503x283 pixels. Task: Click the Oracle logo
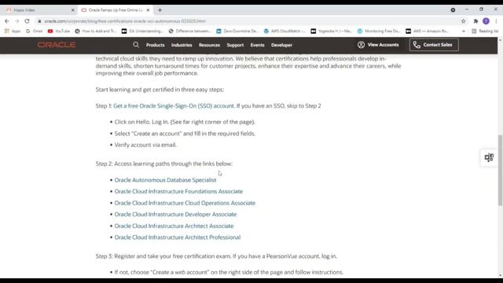57,45
